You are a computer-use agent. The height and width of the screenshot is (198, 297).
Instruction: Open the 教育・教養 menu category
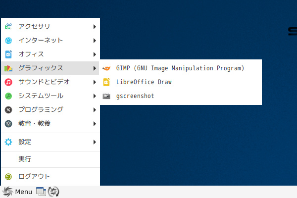click(50, 124)
